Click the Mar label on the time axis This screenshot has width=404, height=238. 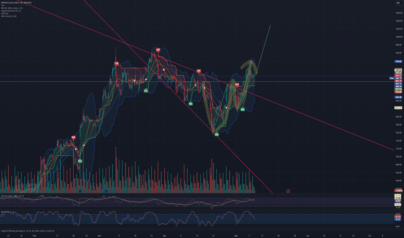pos(99,235)
